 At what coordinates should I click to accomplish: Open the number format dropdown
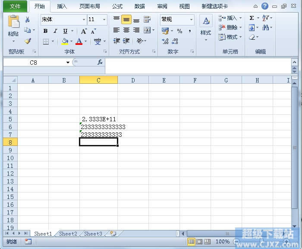click(191, 19)
